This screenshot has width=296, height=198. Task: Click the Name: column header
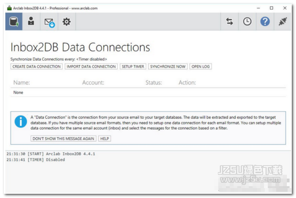(21, 82)
